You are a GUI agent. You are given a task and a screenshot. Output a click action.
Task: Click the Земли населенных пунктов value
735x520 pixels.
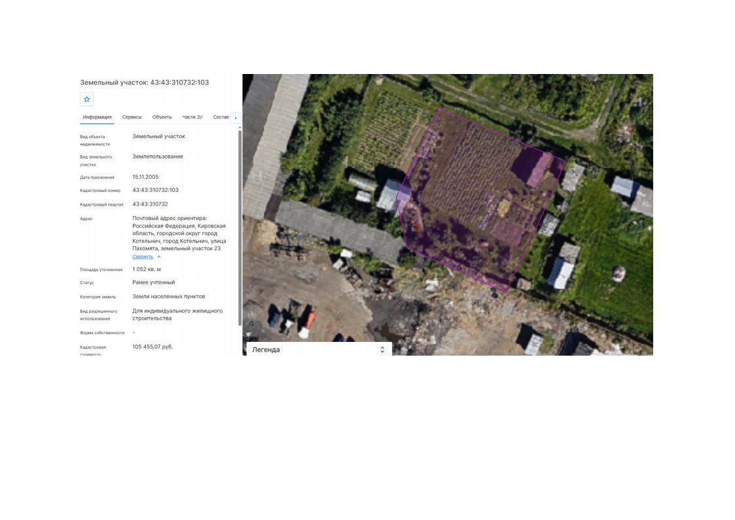[x=168, y=297]
